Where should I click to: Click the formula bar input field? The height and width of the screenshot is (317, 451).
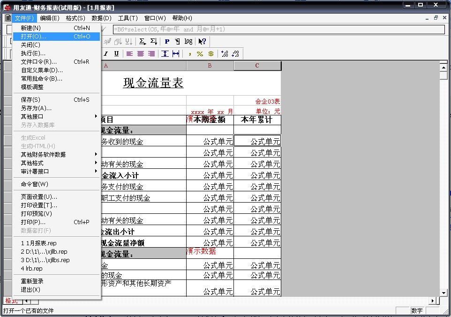279,30
